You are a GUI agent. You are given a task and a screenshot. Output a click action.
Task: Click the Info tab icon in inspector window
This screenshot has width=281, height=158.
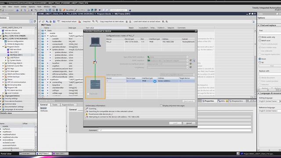(x=219, y=101)
